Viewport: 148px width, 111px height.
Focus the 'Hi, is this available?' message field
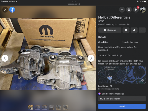(x=122, y=99)
